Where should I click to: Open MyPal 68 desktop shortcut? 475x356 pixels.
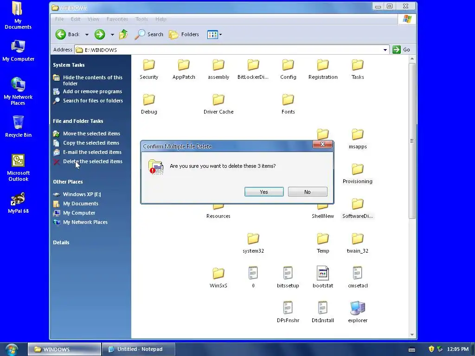pyautogui.click(x=18, y=203)
